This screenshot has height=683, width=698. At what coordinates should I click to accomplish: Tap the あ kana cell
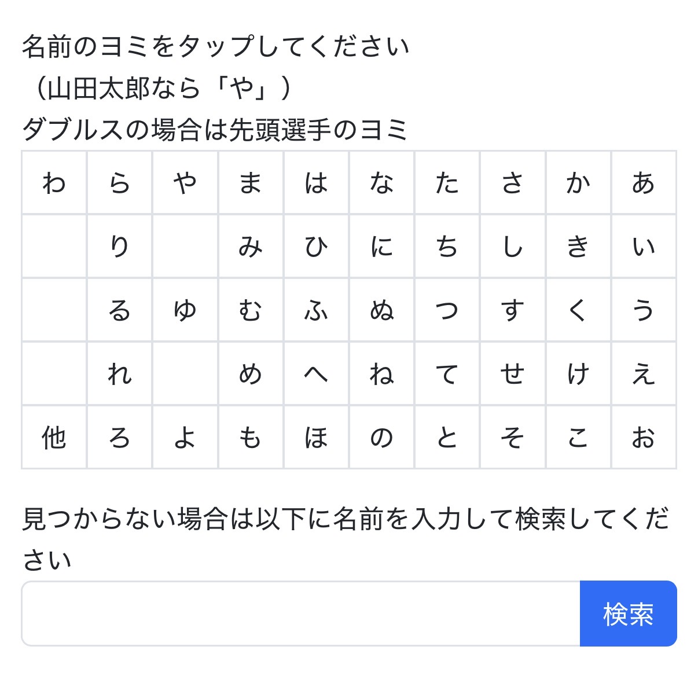644,183
